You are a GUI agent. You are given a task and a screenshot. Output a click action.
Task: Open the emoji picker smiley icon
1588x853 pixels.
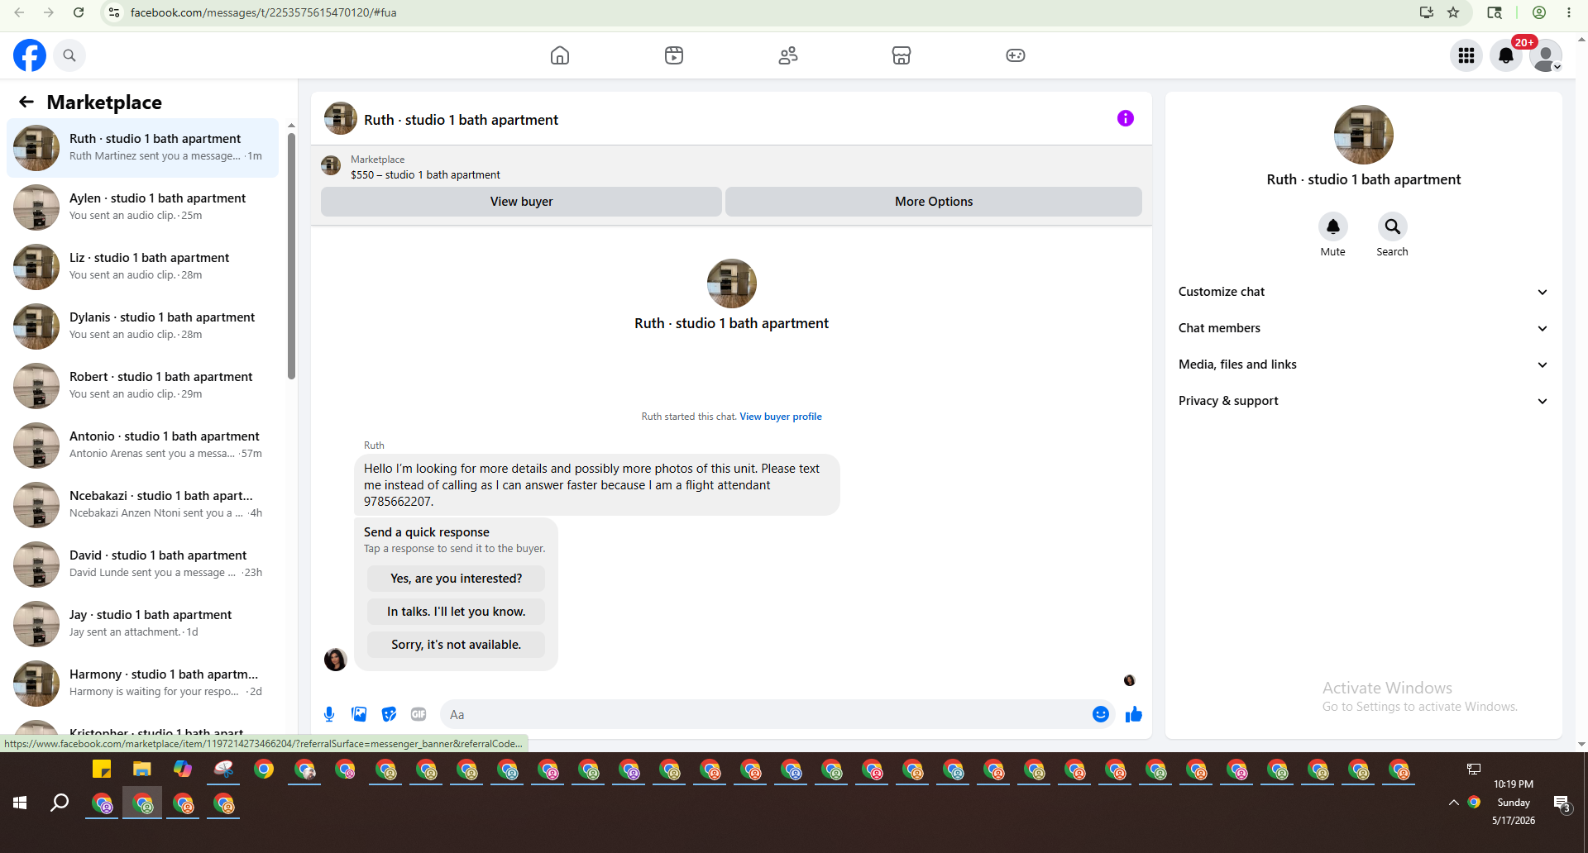1101,714
